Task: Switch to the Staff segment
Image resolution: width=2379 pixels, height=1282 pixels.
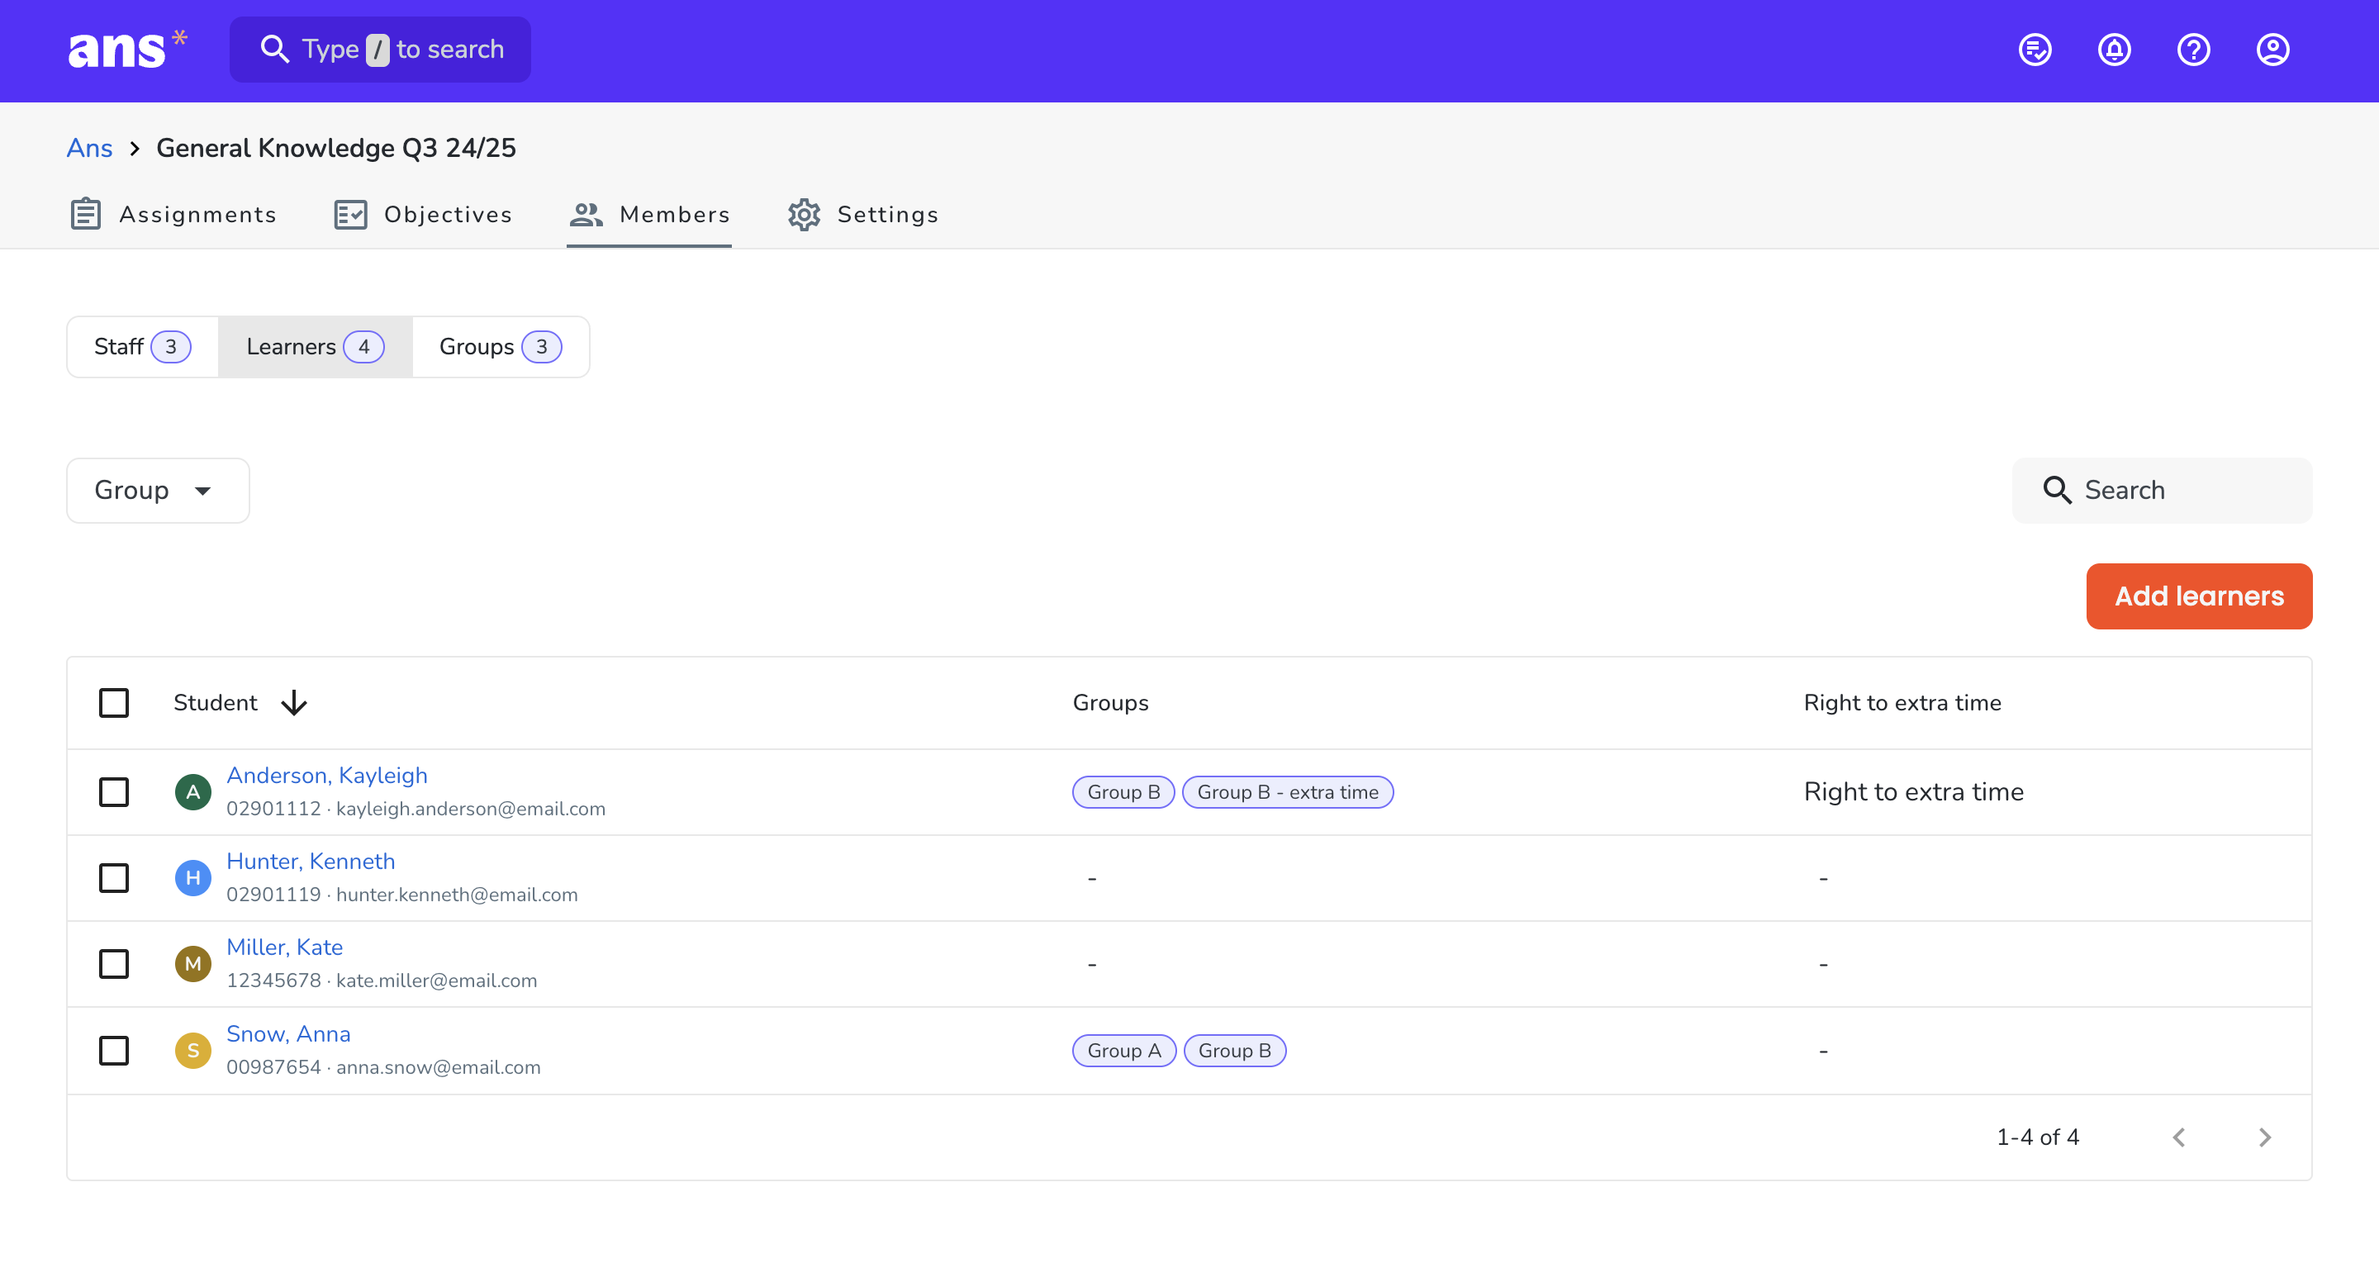Action: pos(142,347)
